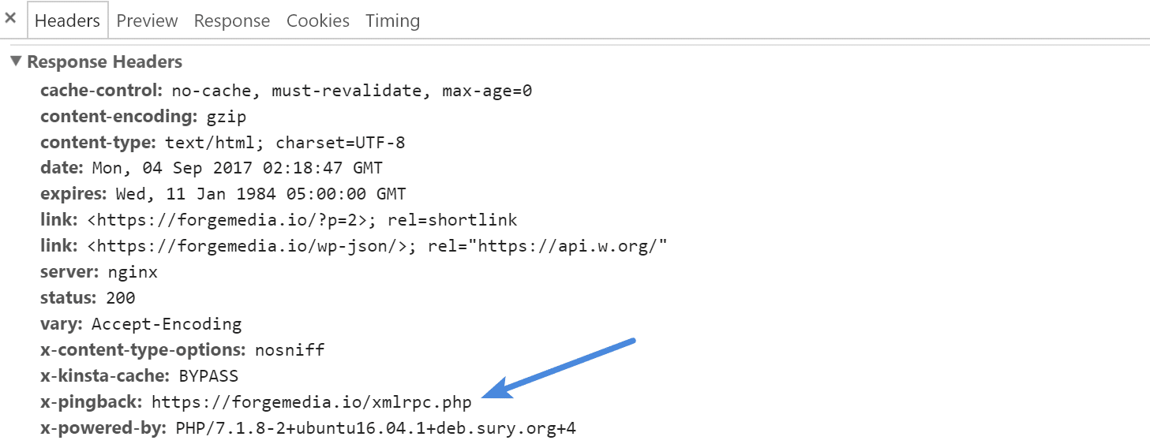Select the x-powered-by PHP version value
This screenshot has width=1150, height=444.
pyautogui.click(x=376, y=429)
